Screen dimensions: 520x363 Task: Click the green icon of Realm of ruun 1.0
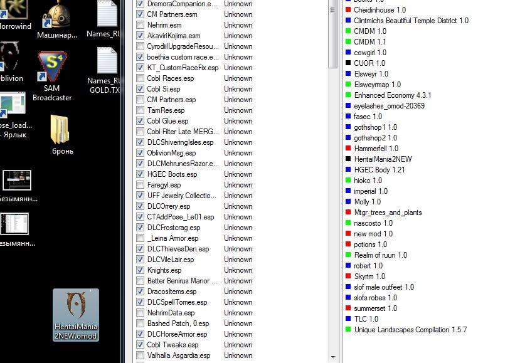pos(348,255)
